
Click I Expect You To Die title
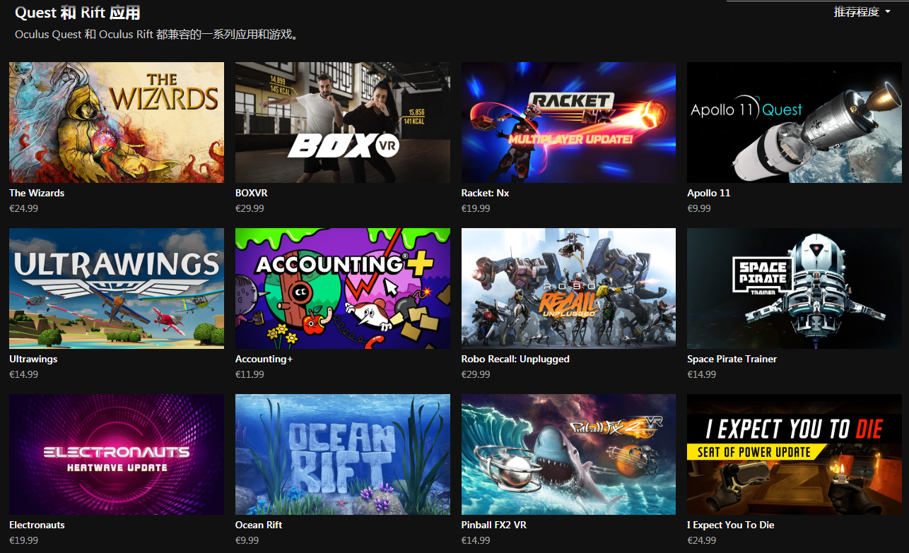pyautogui.click(x=731, y=525)
